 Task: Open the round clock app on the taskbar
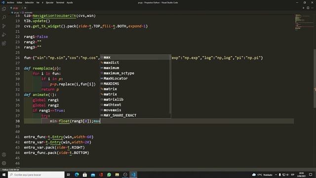[125, 175]
